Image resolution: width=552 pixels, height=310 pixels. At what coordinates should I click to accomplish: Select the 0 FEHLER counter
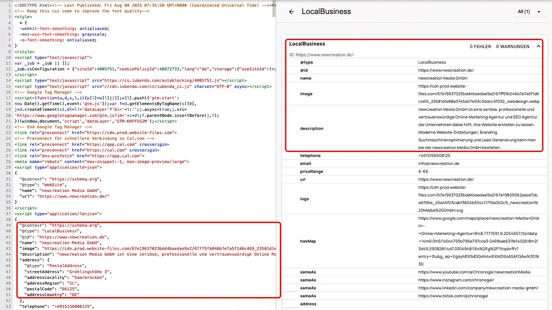click(480, 46)
